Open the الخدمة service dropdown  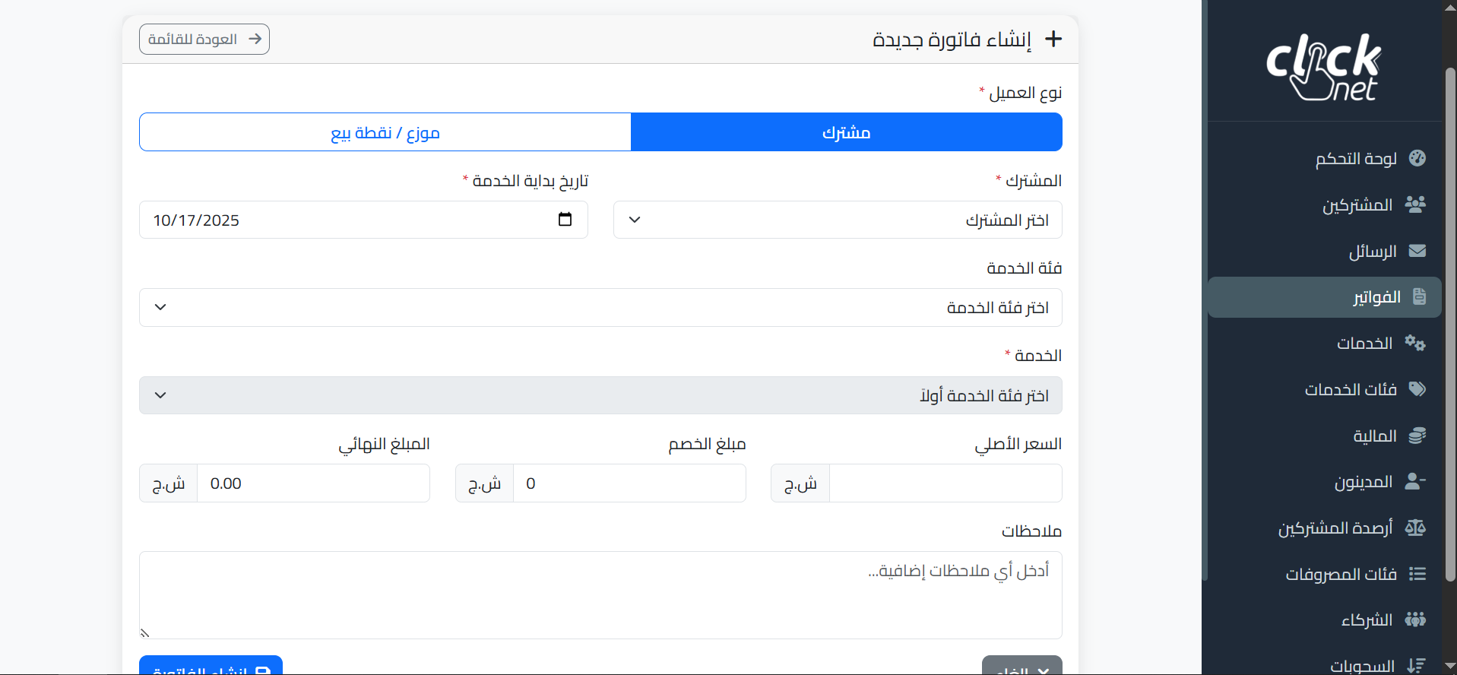[x=600, y=395]
